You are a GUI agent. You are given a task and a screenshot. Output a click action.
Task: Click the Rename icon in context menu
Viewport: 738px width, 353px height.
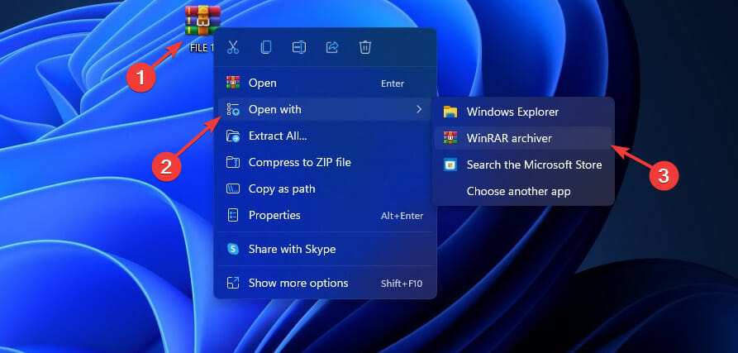pyautogui.click(x=299, y=47)
